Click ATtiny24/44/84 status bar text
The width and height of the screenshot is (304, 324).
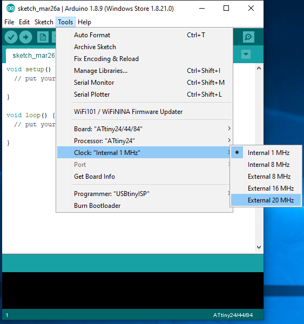pos(233,315)
